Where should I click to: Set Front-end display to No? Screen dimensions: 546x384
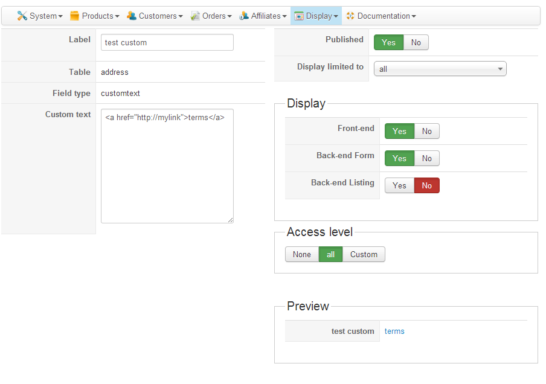pyautogui.click(x=426, y=131)
